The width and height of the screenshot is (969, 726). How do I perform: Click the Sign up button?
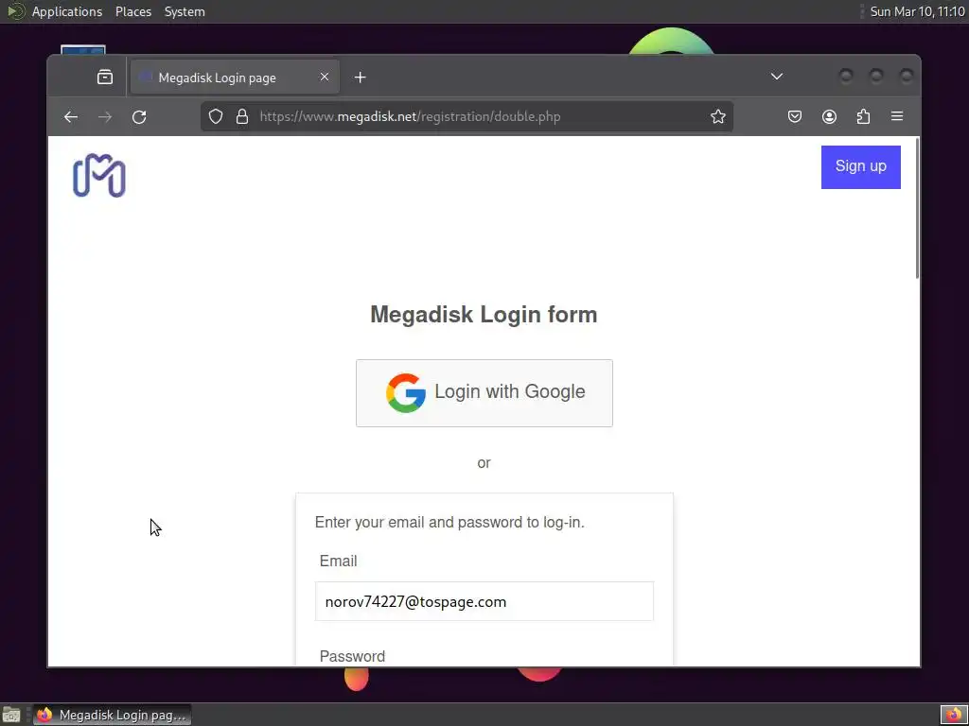click(x=861, y=166)
